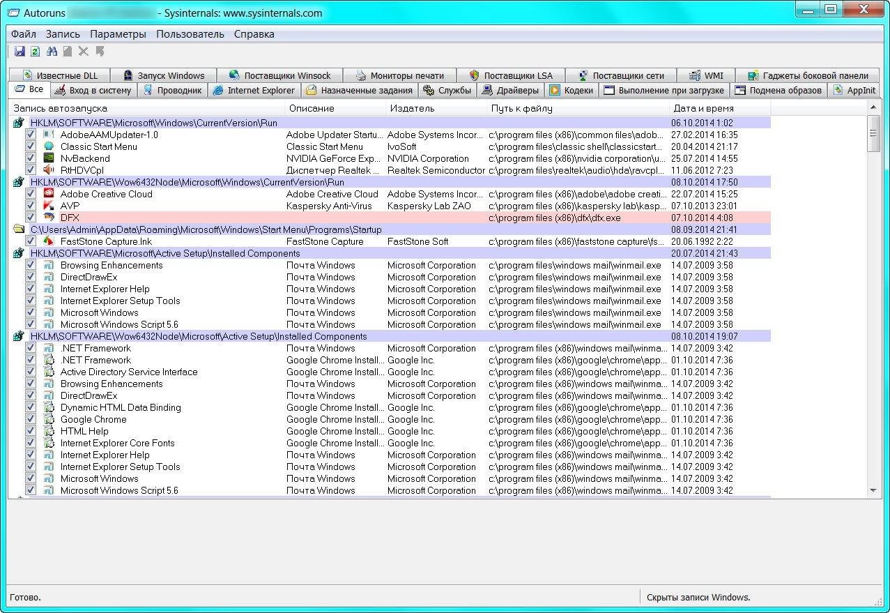Screen dimensions: 890x613
Task: Click the vertical scrollbar down arrow
Action: click(x=874, y=491)
